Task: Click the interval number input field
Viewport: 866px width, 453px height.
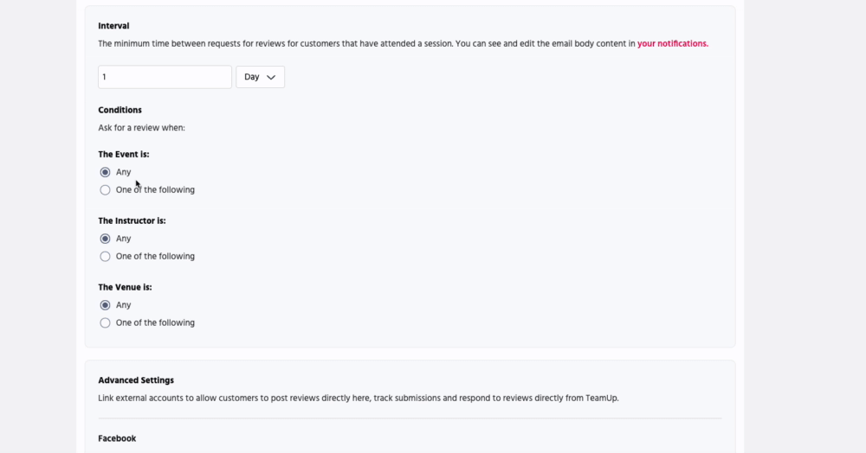Action: click(x=165, y=77)
